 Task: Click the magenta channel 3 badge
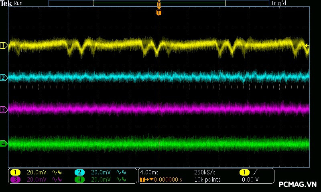(15, 180)
